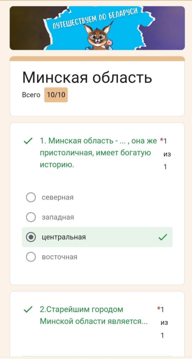Screen dimensions: 192x359
Task: Click the red asterisk on question 1
Action: (162, 140)
